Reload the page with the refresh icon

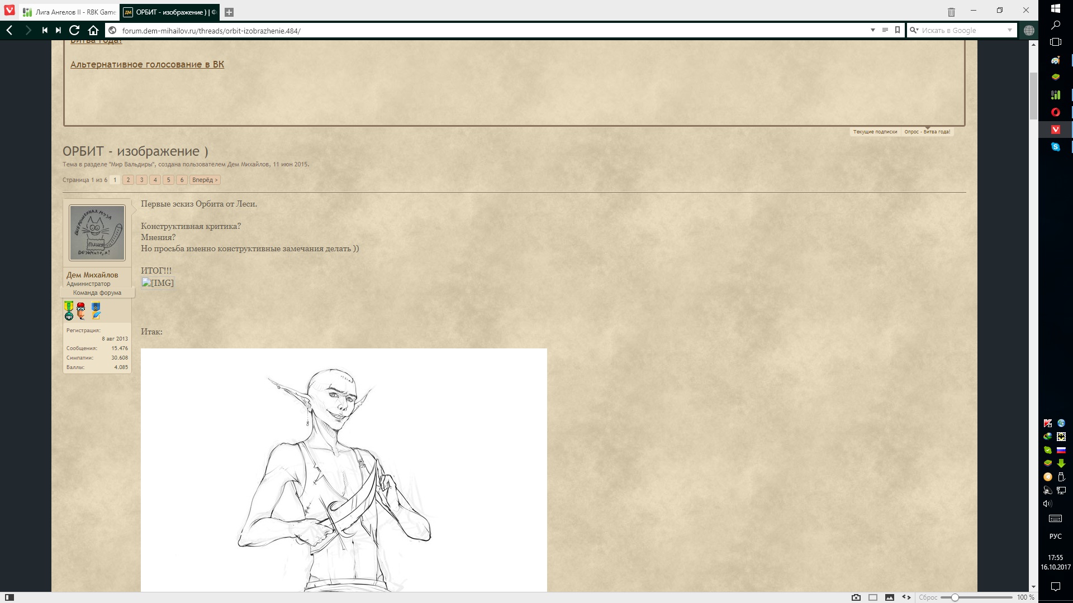74,30
